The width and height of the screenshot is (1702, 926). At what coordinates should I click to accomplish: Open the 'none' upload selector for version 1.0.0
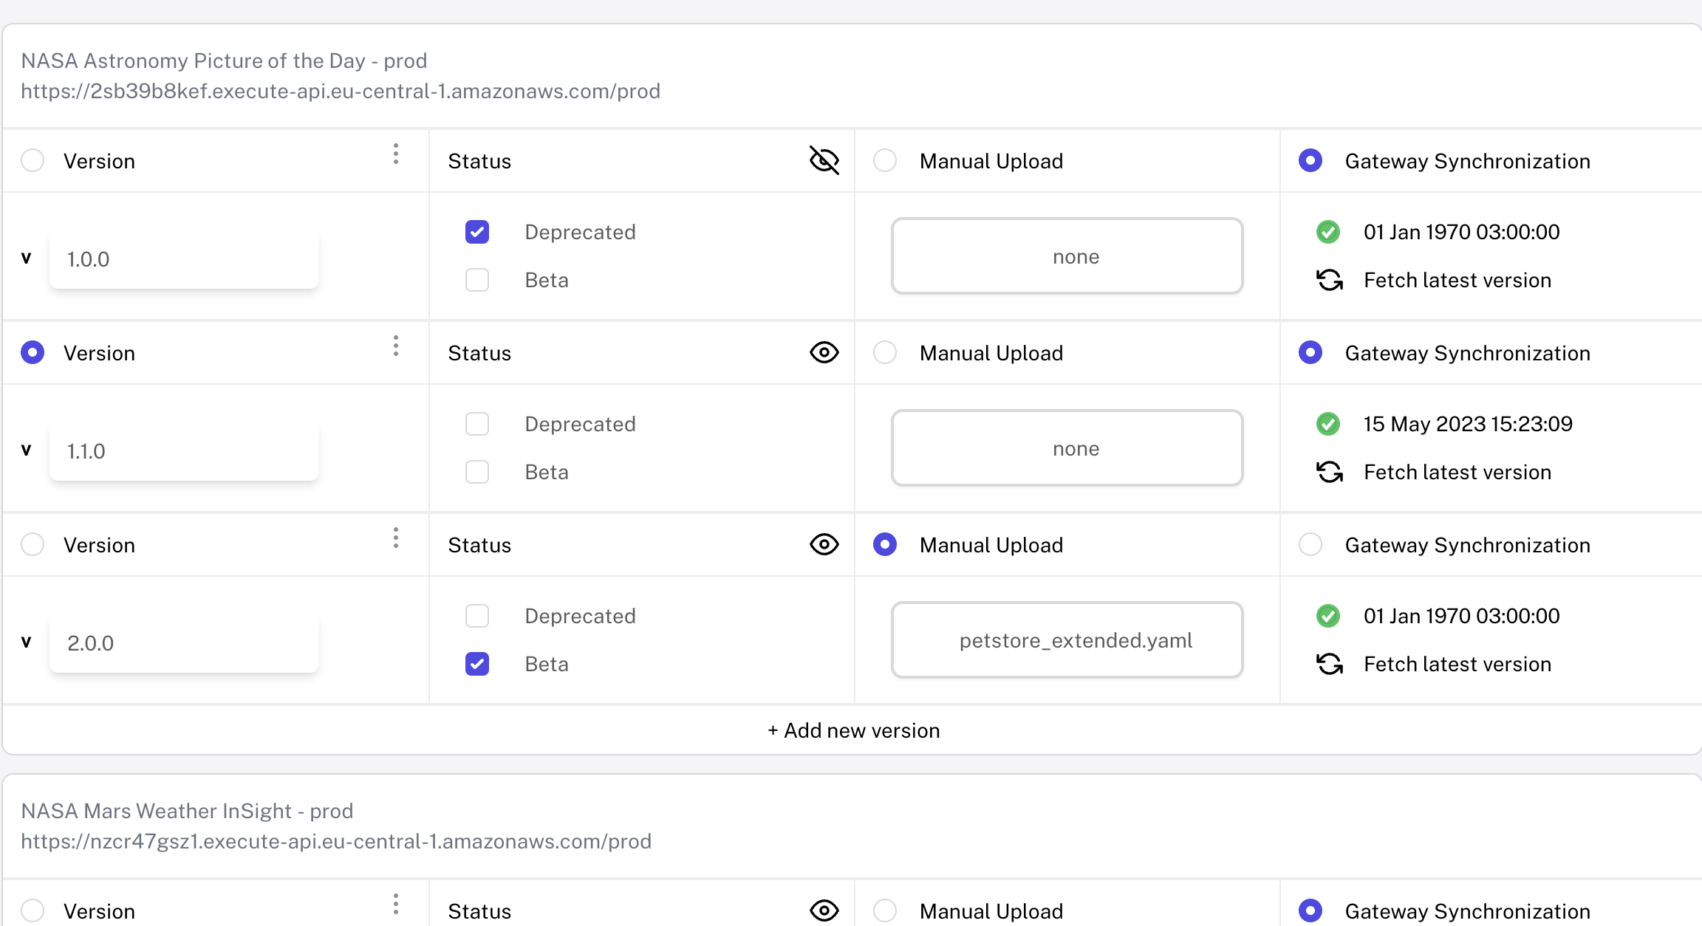tap(1067, 256)
